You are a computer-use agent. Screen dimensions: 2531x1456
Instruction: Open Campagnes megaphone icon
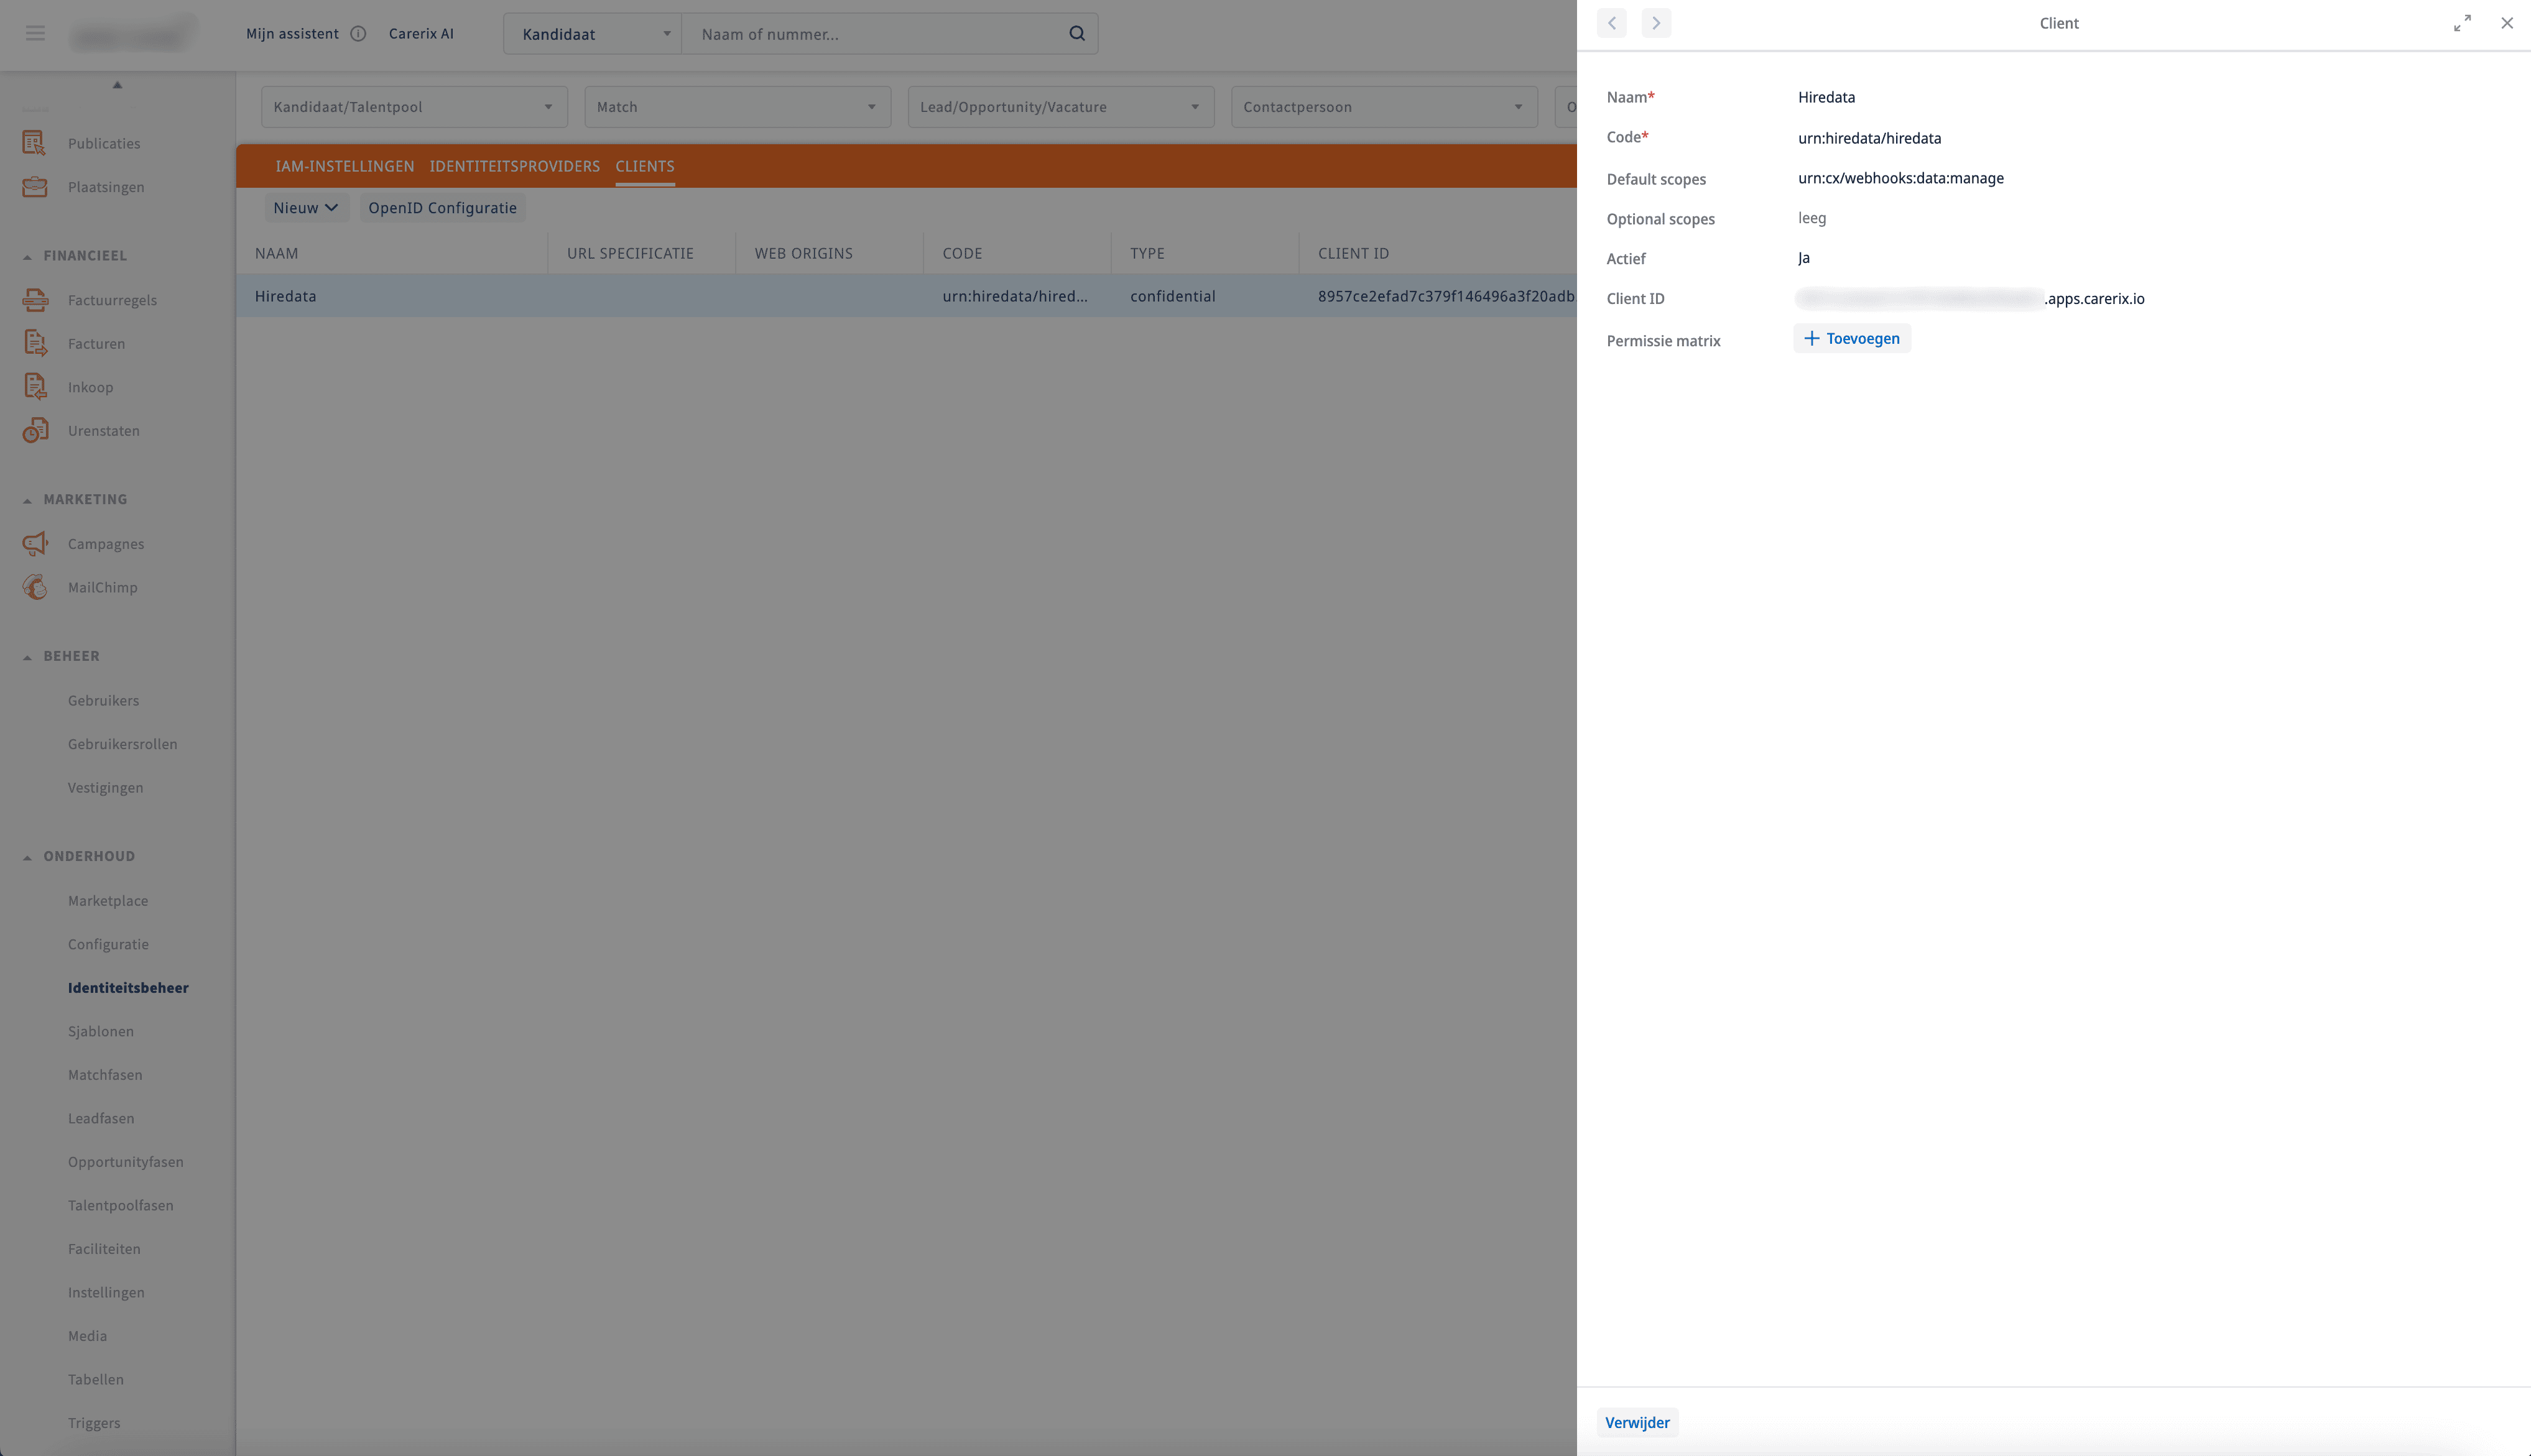pos(35,543)
